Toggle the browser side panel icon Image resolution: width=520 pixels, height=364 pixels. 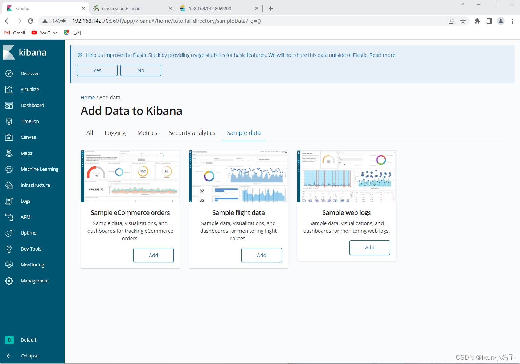point(489,21)
